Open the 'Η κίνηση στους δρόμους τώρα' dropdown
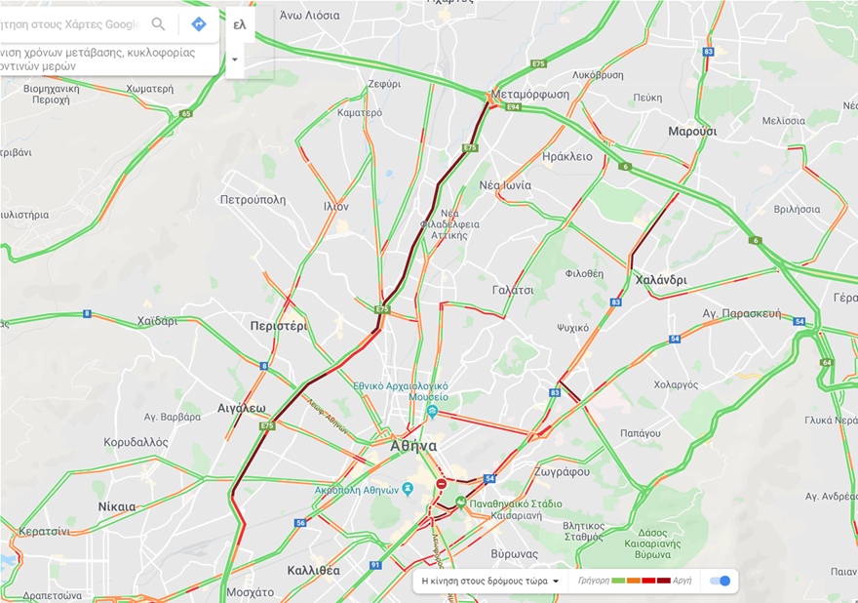The image size is (858, 603). coord(489,582)
